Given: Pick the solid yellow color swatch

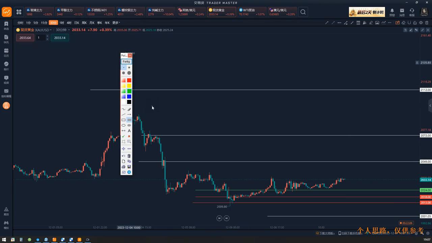Looking at the screenshot, I should [x=129, y=86].
